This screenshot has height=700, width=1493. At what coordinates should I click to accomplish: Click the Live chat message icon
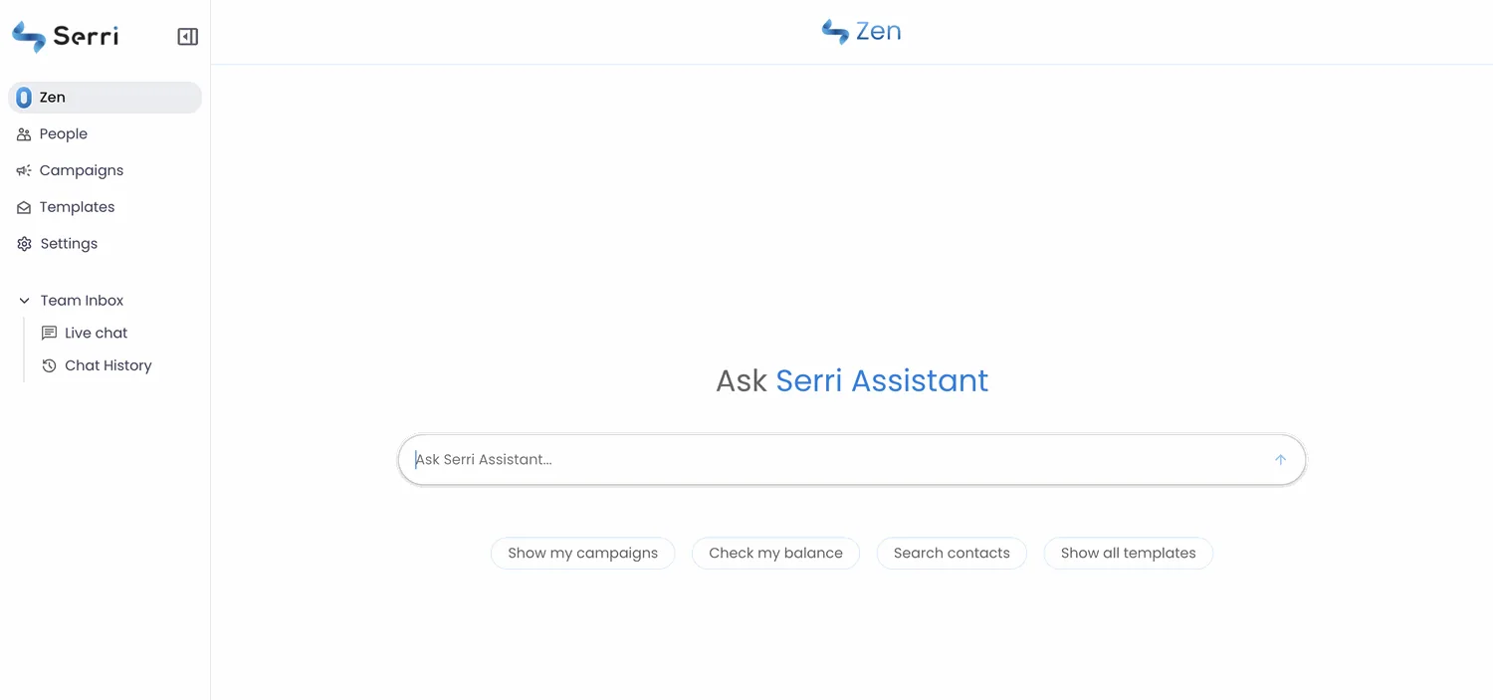coord(49,333)
